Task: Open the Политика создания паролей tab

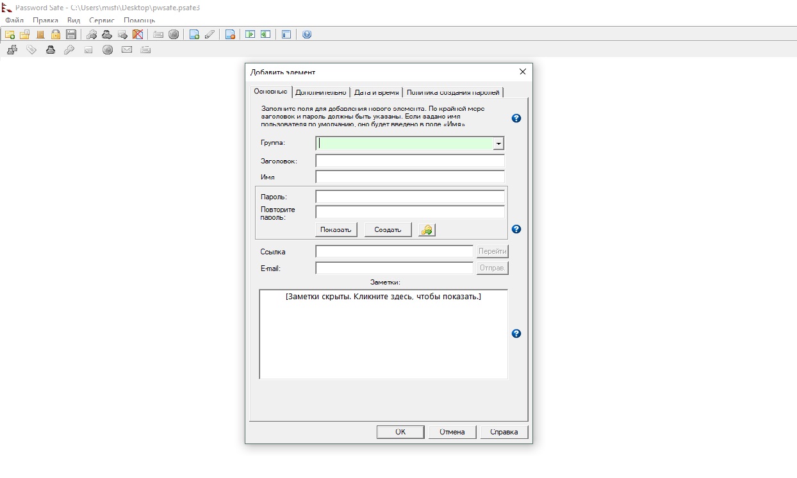Action: [453, 92]
